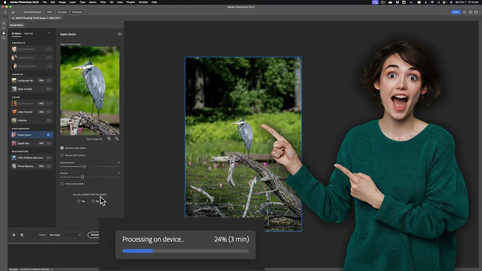Zoom out of the Super Zoom preview
482x271 pixels.
[x=117, y=139]
